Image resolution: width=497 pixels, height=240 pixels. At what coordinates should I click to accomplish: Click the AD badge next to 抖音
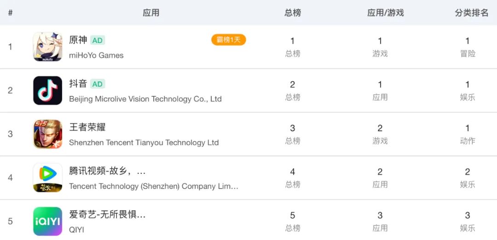[98, 84]
